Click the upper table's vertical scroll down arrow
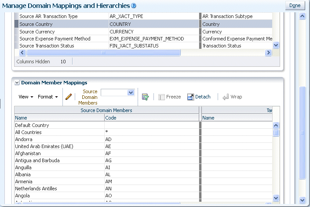This screenshot has height=207, width=310. coord(276,45)
